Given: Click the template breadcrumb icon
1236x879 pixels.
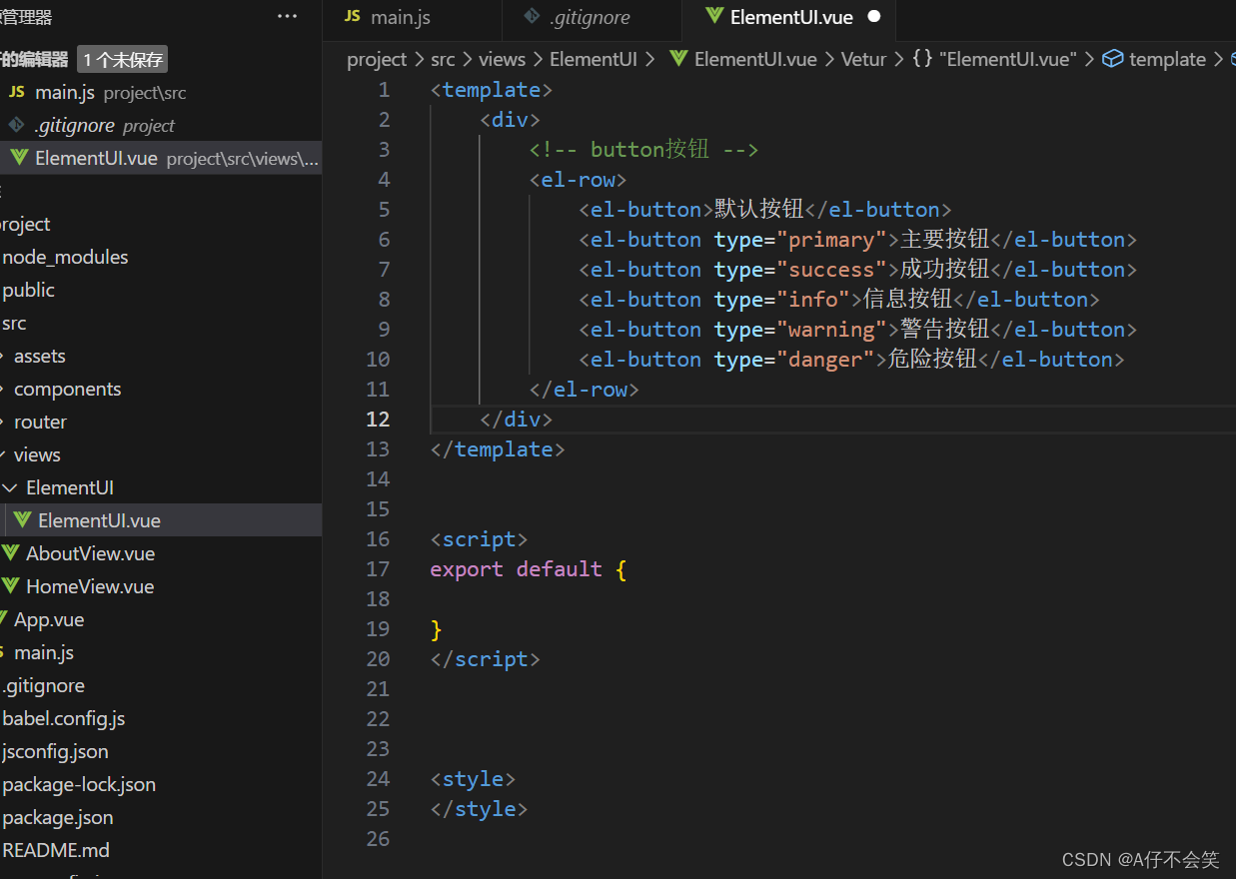Looking at the screenshot, I should click(x=1112, y=59).
